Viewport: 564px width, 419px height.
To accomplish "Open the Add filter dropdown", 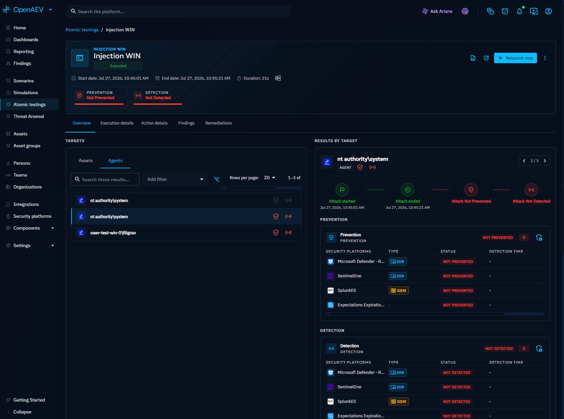I will 176,179.
